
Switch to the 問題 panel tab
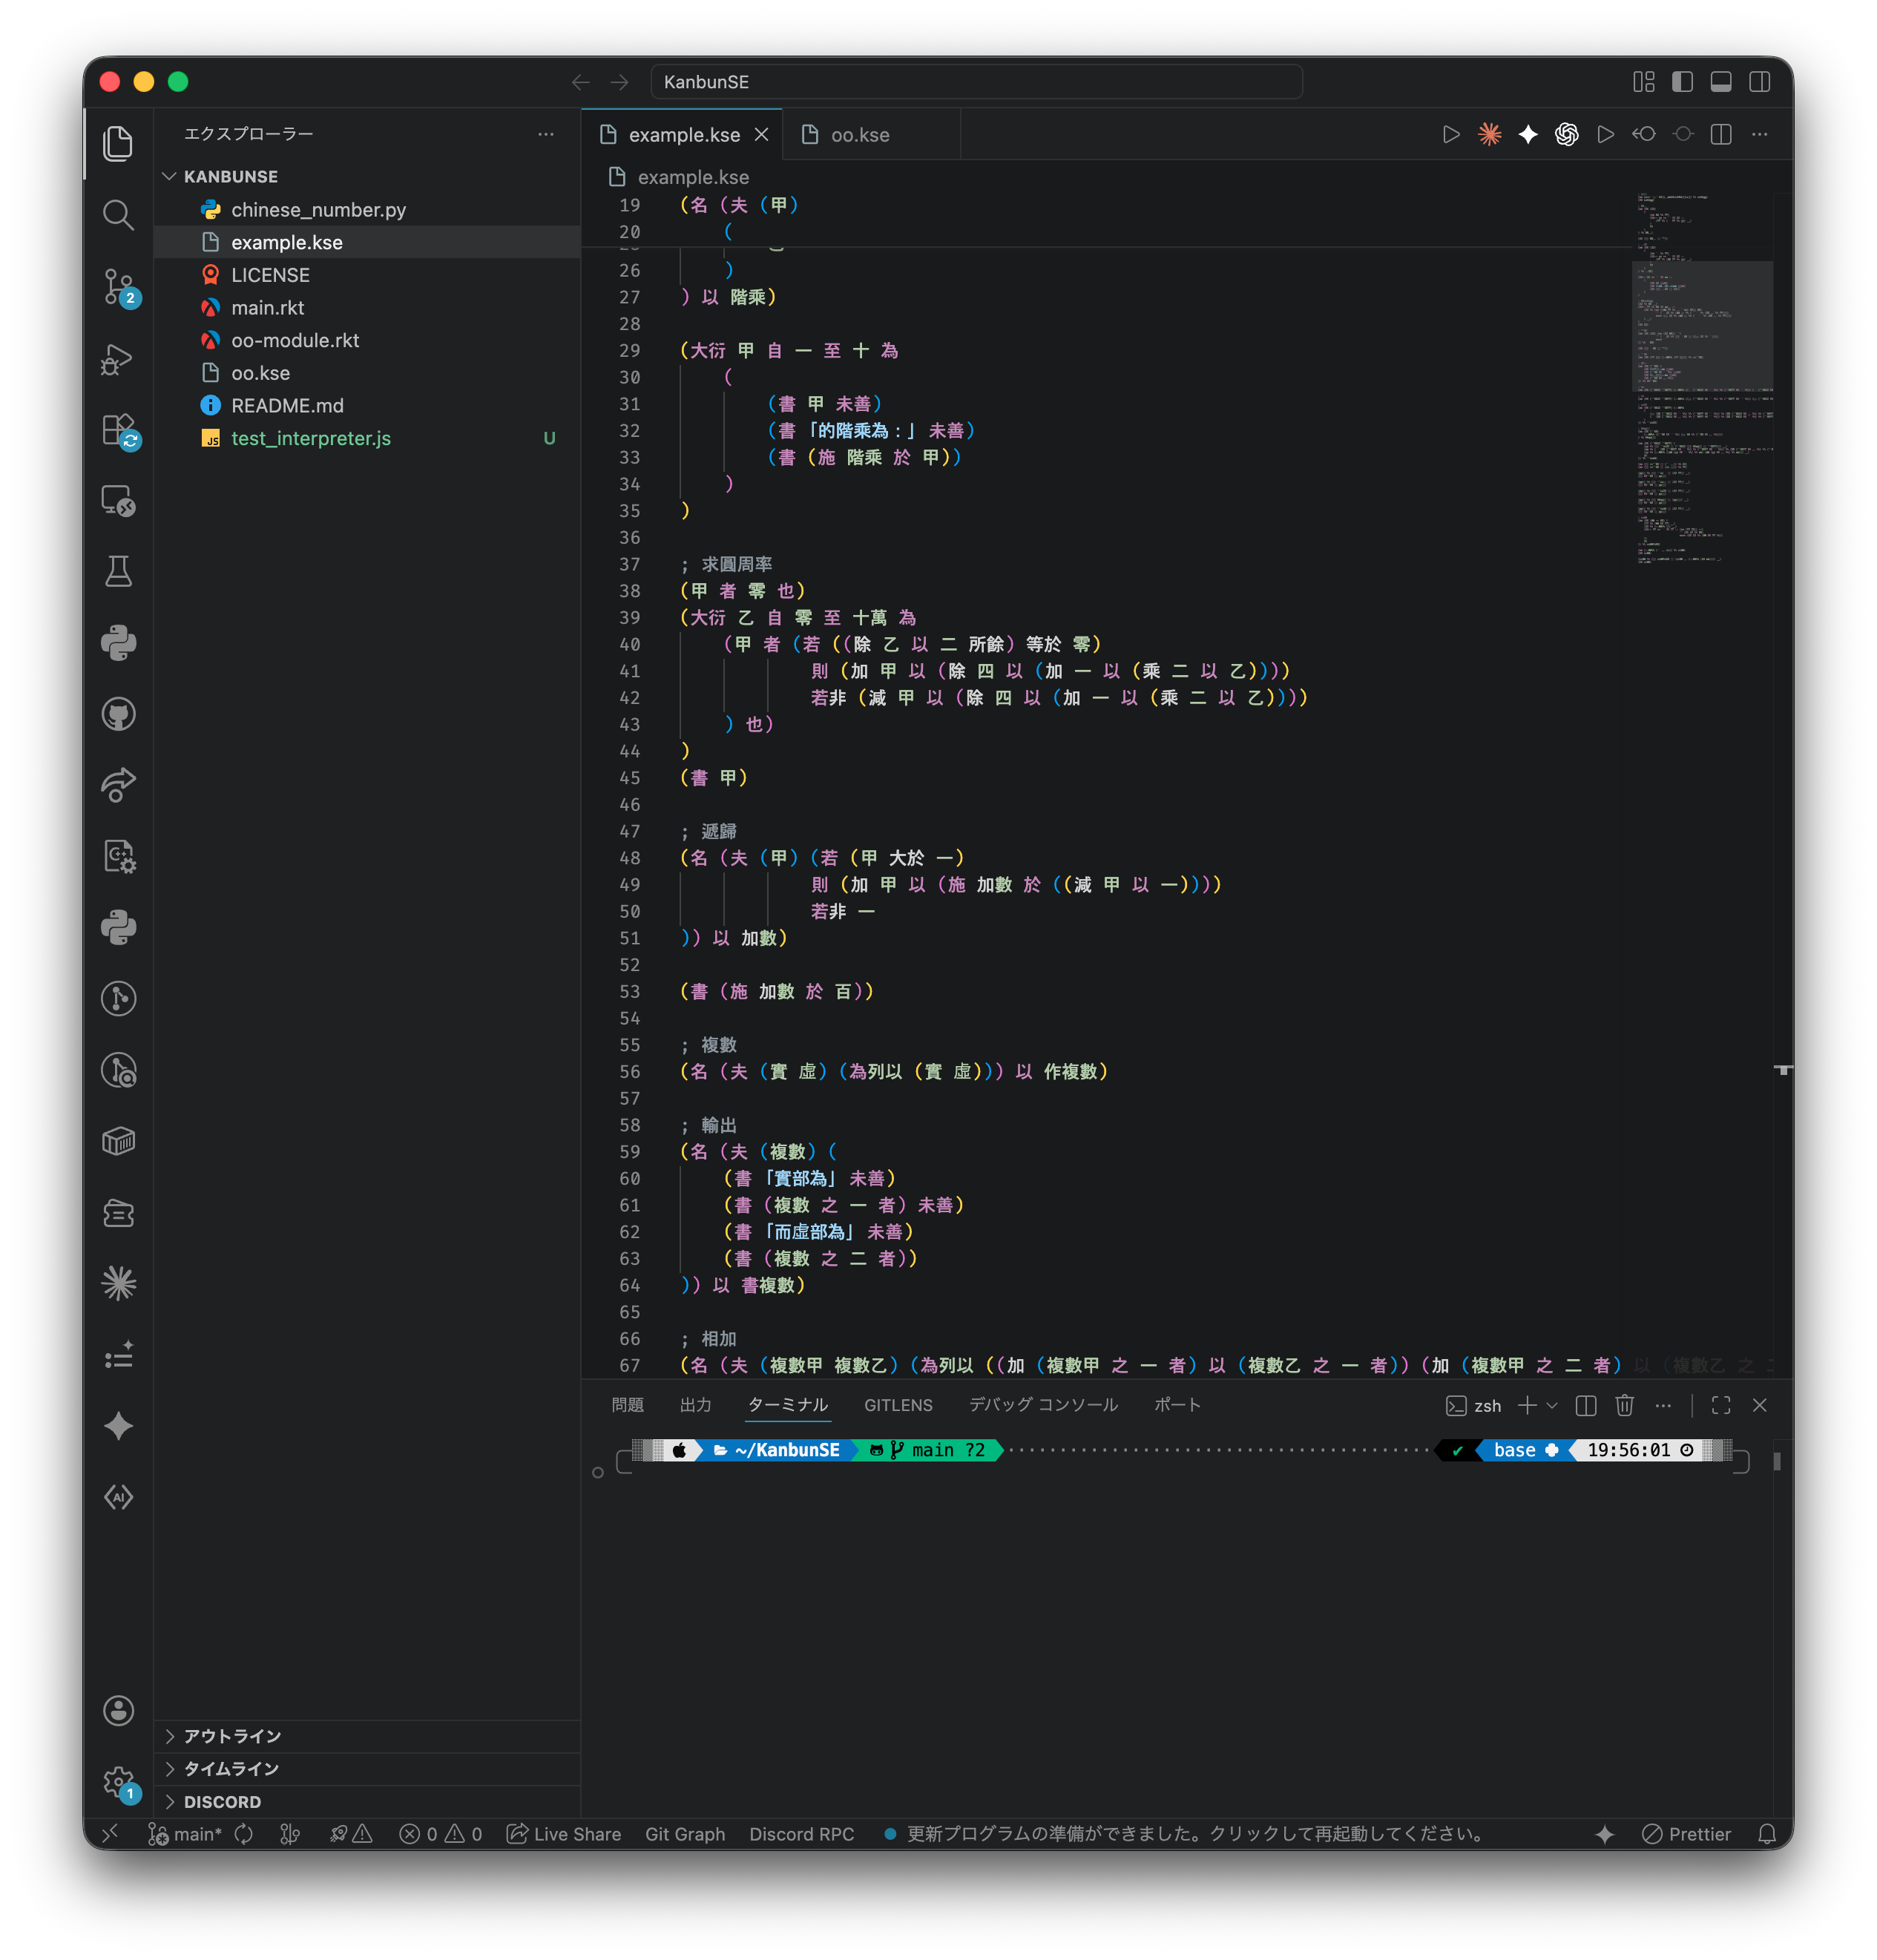[627, 1405]
